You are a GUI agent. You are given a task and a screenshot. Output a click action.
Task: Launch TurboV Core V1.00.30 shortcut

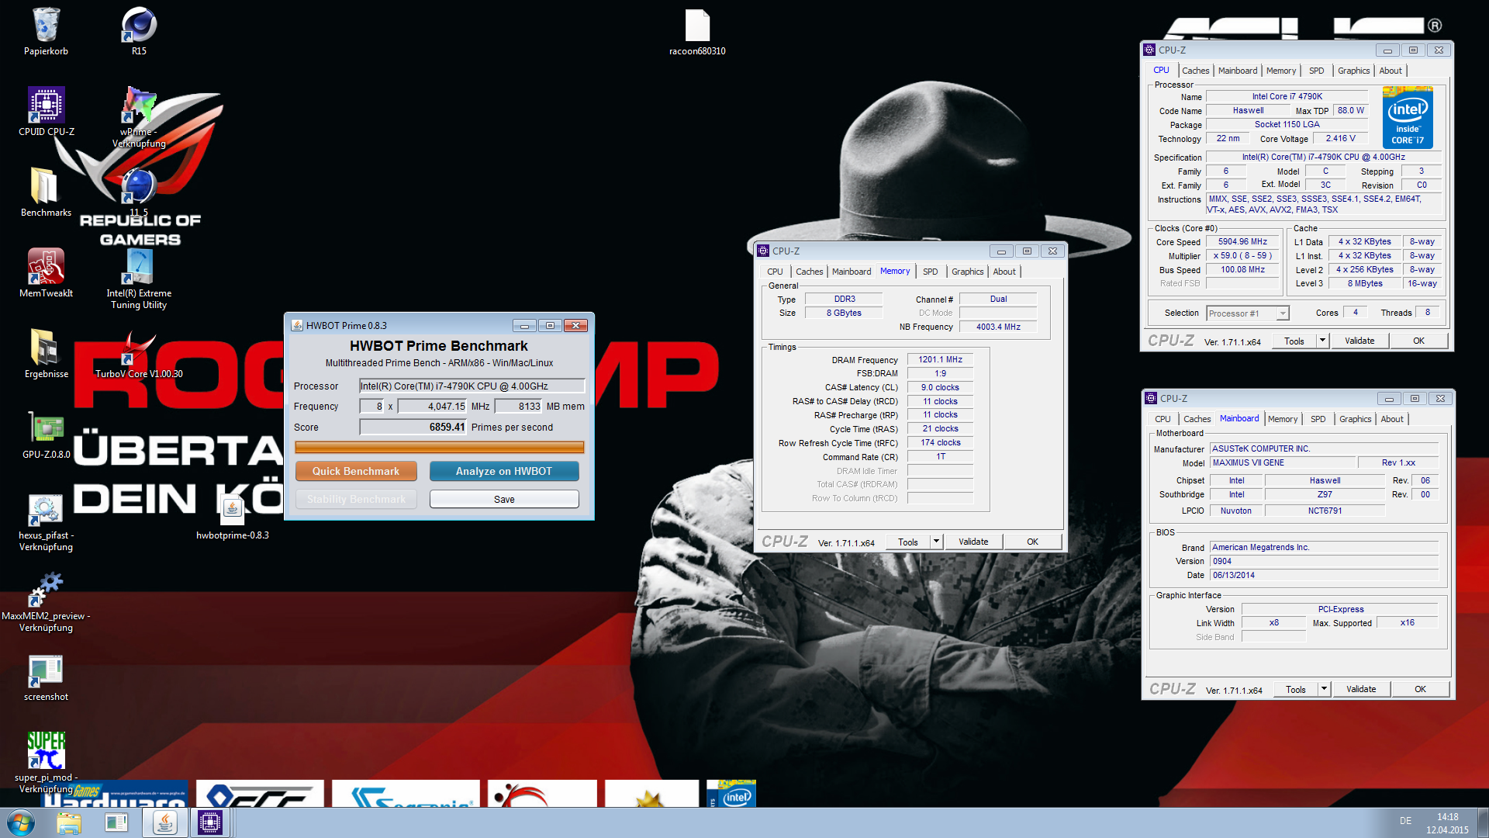pos(139,355)
